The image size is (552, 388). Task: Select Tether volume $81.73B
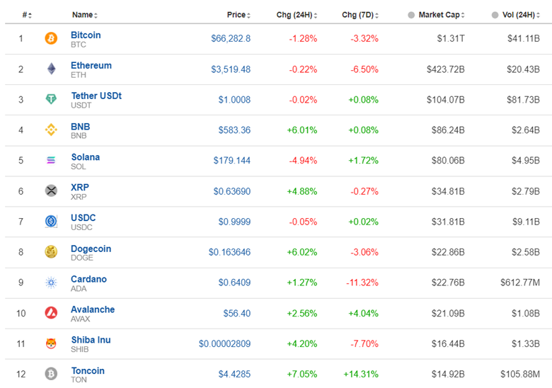point(523,100)
